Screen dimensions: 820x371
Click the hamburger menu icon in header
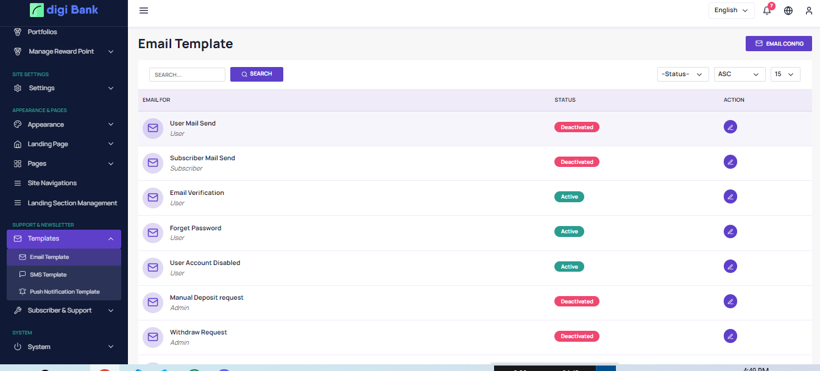(x=144, y=10)
